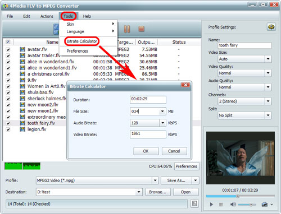281x214 pixels.
Task: Click the Open destination button
Action: tap(186, 192)
